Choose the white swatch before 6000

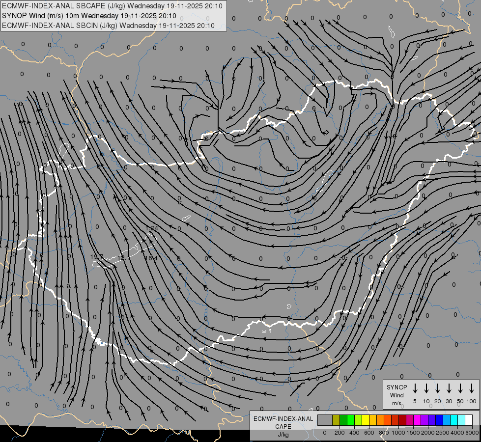[x=468, y=420]
